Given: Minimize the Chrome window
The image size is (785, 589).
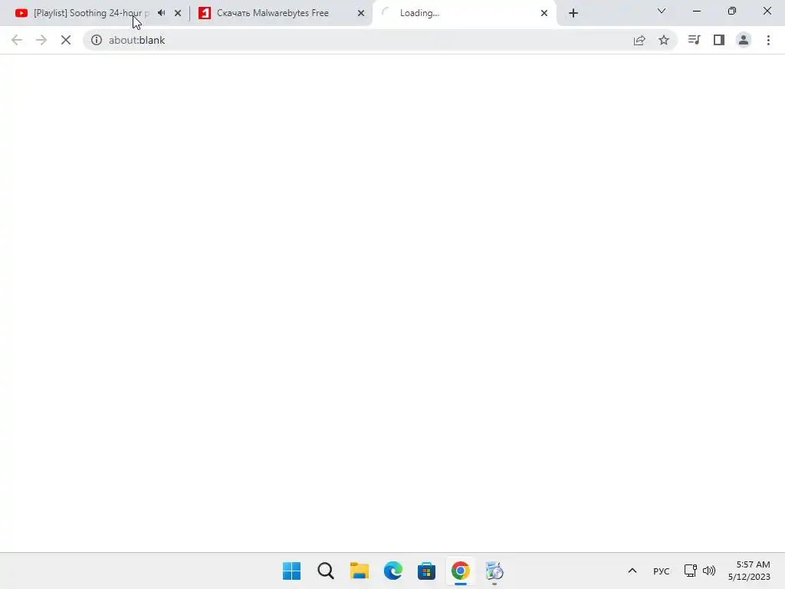Looking at the screenshot, I should pos(697,11).
